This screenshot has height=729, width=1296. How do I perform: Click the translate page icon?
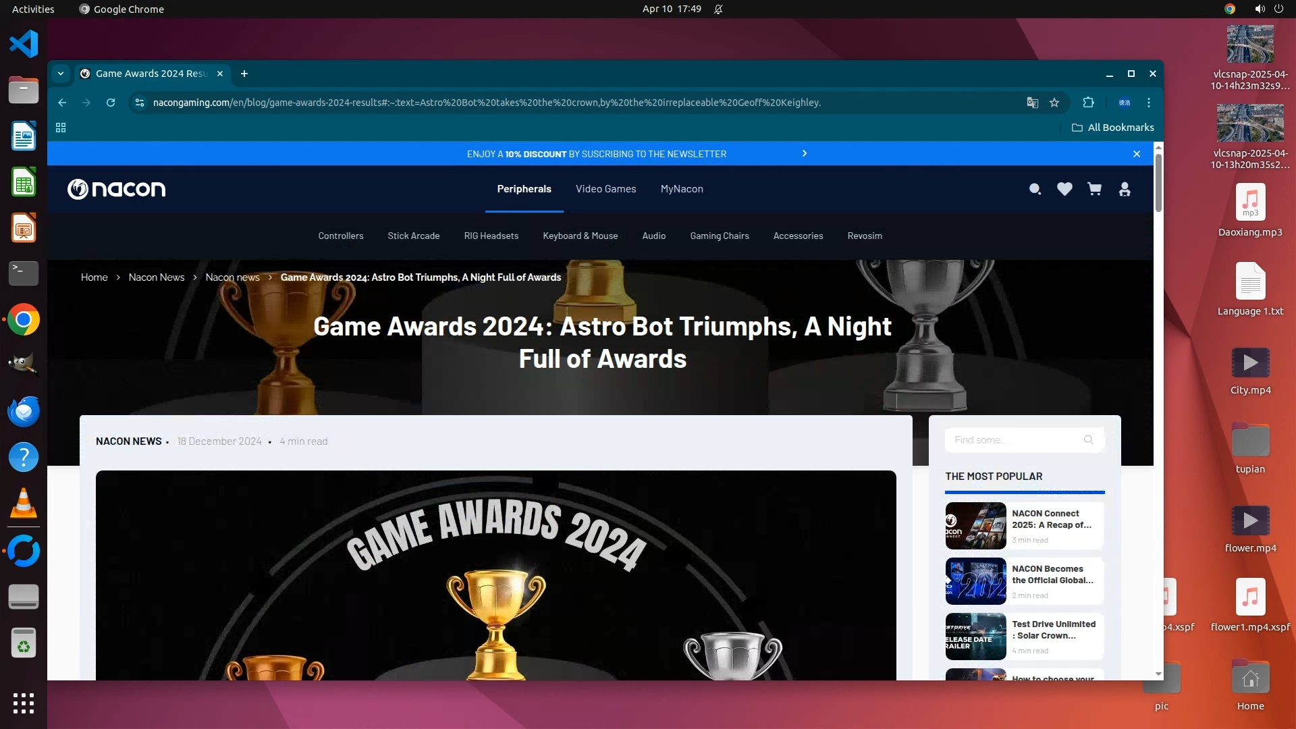(x=1032, y=103)
